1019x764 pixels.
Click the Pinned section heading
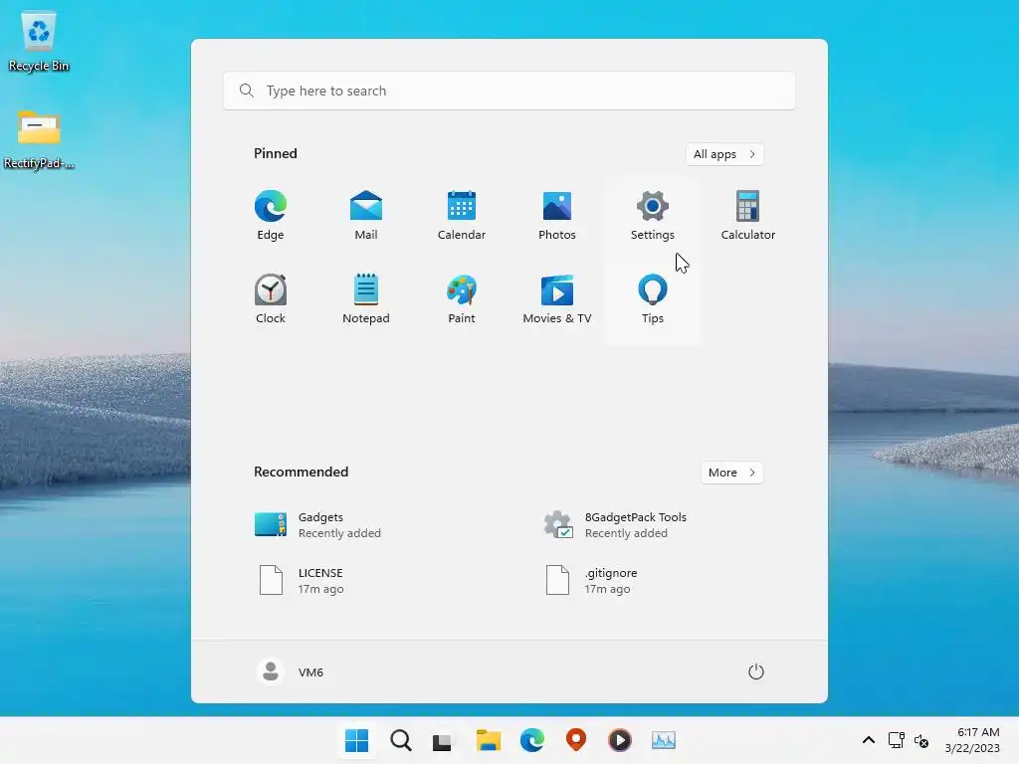click(276, 153)
